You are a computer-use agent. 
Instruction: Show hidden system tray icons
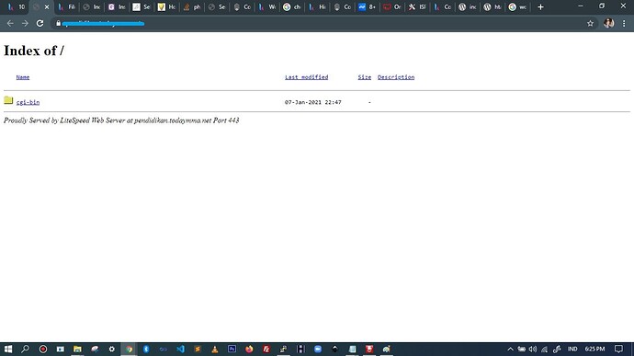(510, 349)
